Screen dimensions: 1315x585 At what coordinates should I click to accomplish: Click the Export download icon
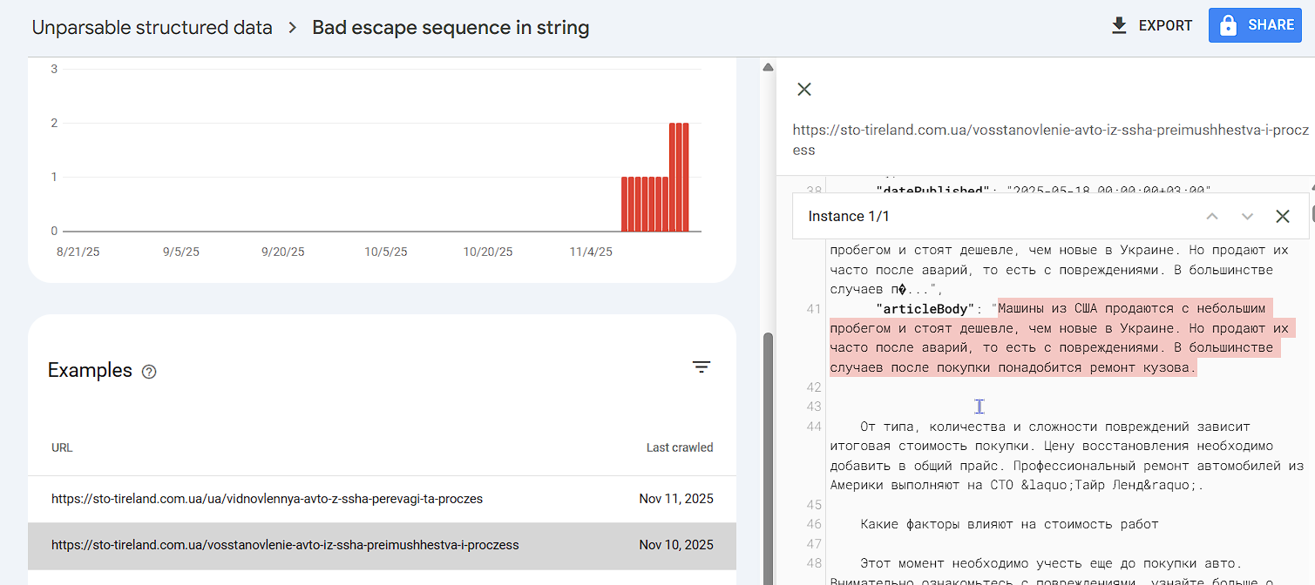[x=1119, y=26]
